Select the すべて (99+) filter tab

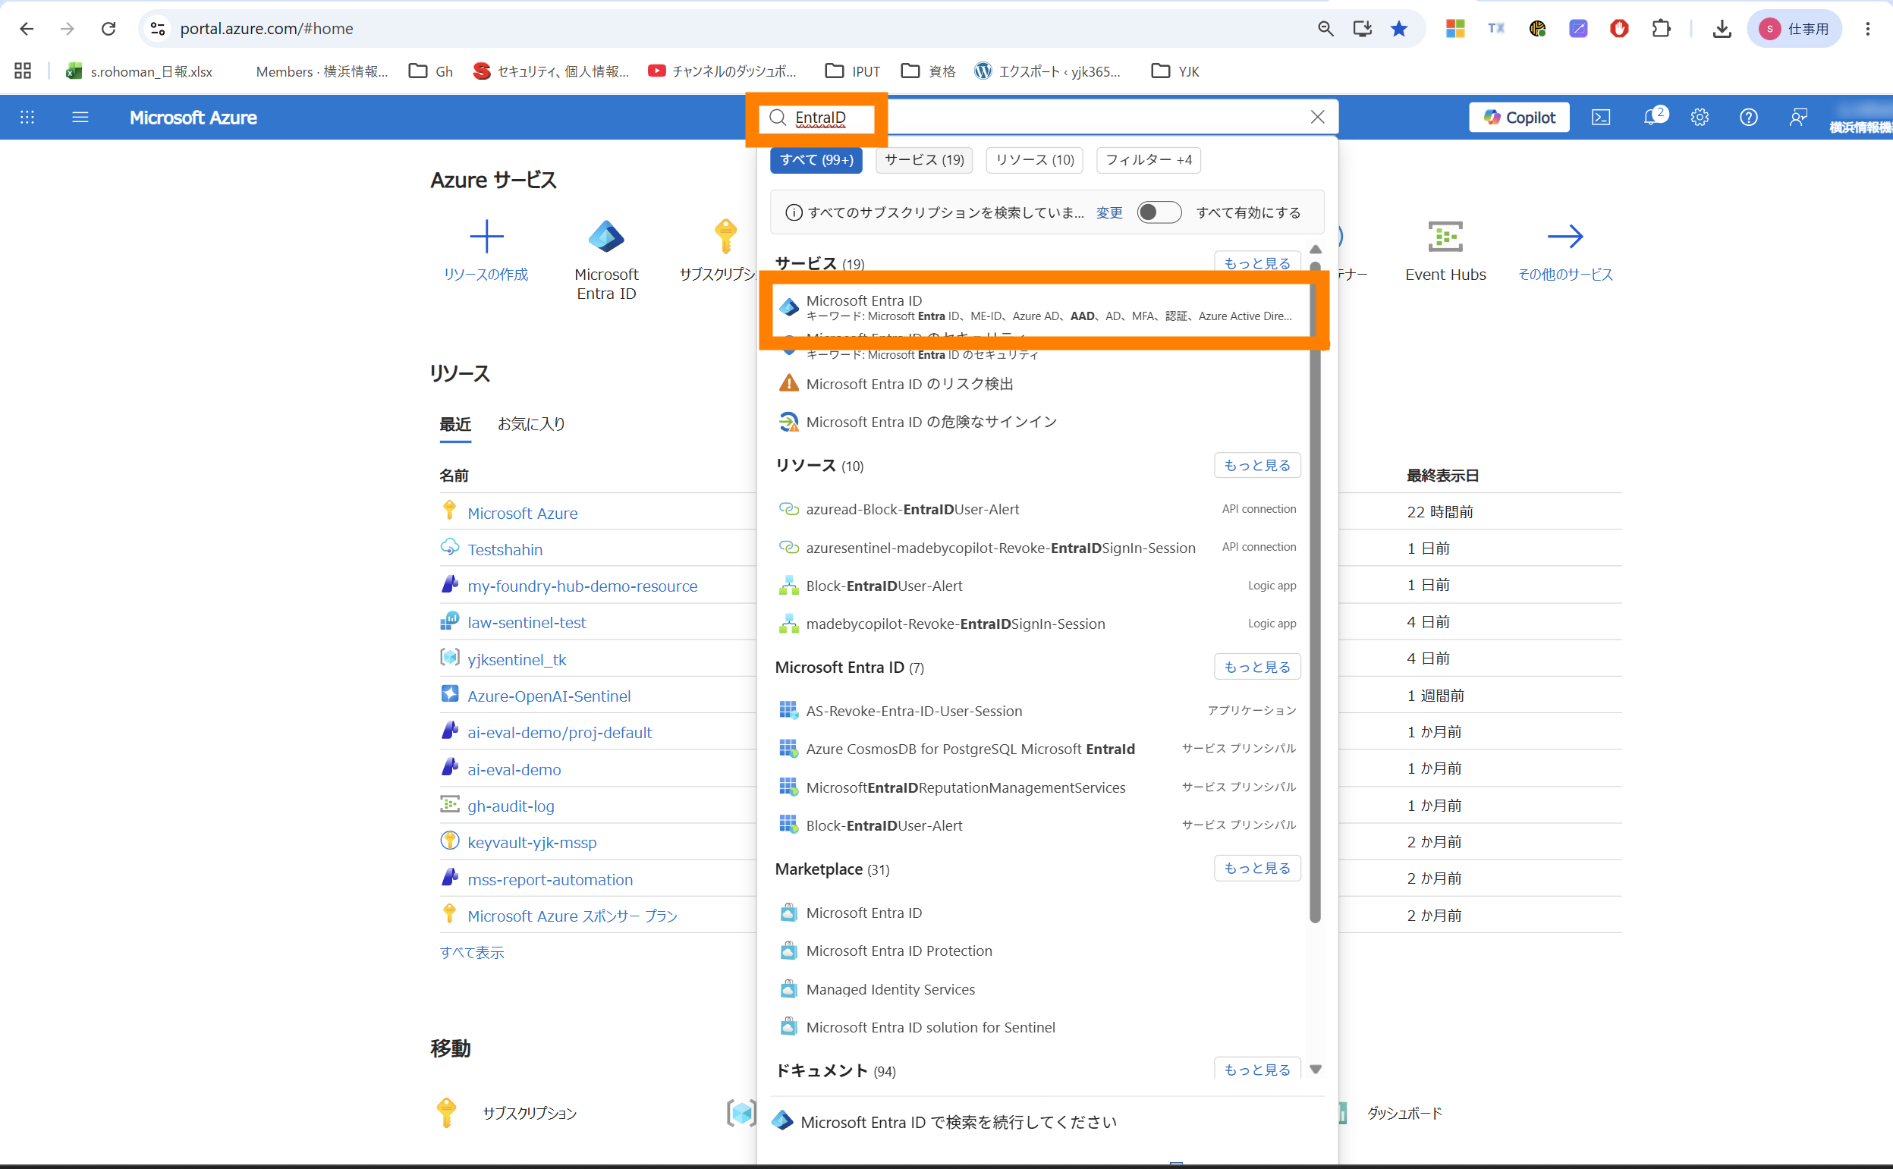tap(816, 160)
